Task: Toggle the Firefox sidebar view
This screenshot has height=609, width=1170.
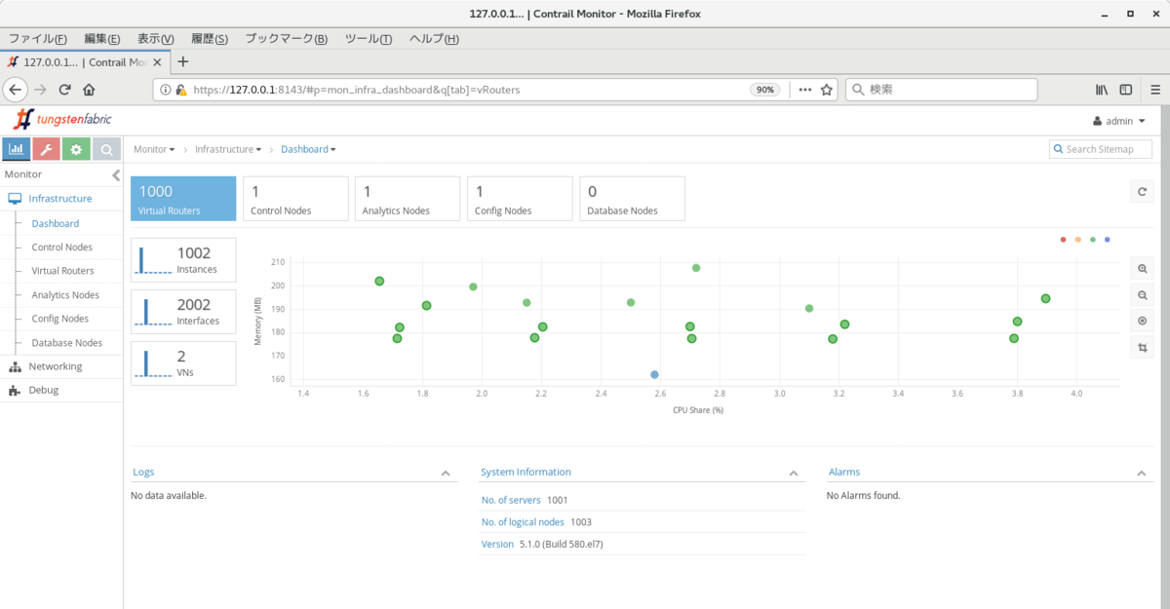Action: click(1126, 89)
